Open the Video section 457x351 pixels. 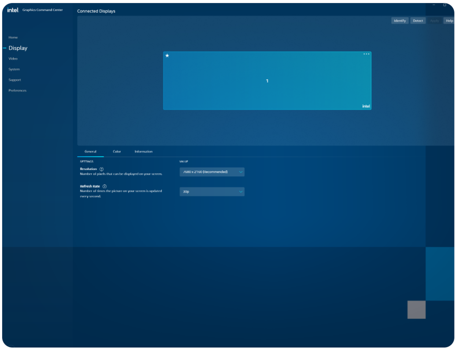click(x=13, y=58)
